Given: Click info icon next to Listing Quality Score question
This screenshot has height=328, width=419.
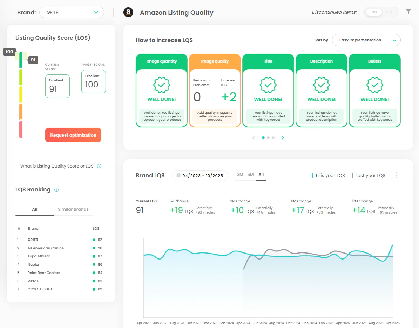Looking at the screenshot, I should [99, 166].
